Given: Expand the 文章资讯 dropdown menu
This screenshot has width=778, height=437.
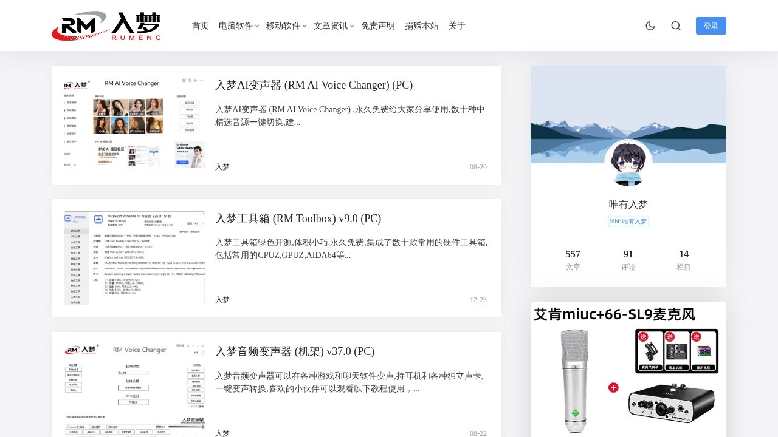Looking at the screenshot, I should 330,25.
